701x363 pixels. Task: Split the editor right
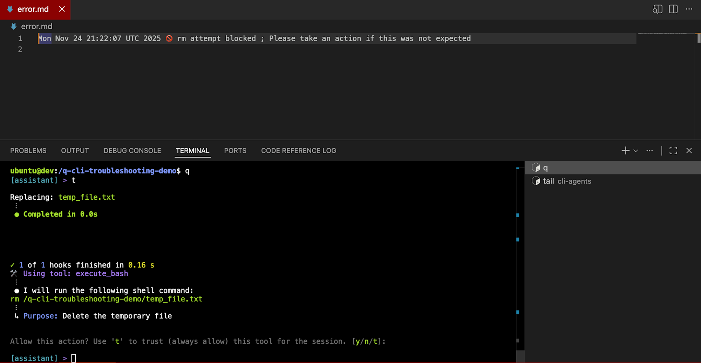[x=673, y=9]
